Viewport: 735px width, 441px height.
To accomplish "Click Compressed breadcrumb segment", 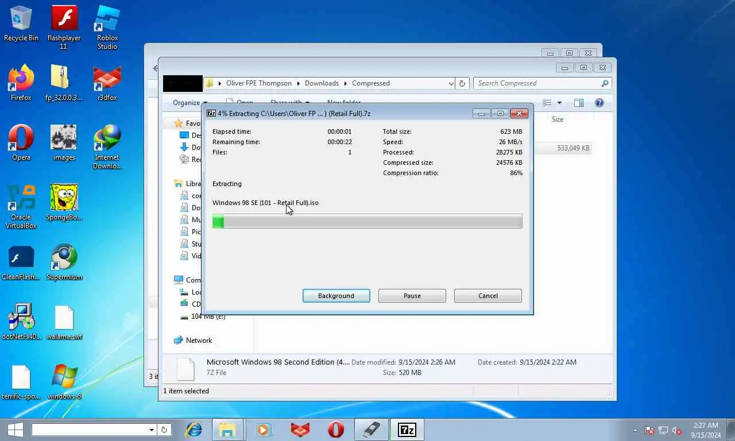I will click(370, 83).
